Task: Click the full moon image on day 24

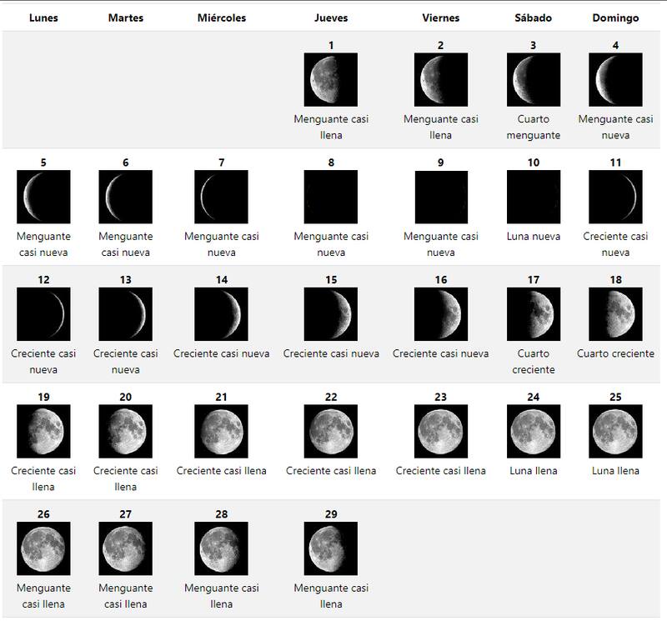Action: (533, 431)
